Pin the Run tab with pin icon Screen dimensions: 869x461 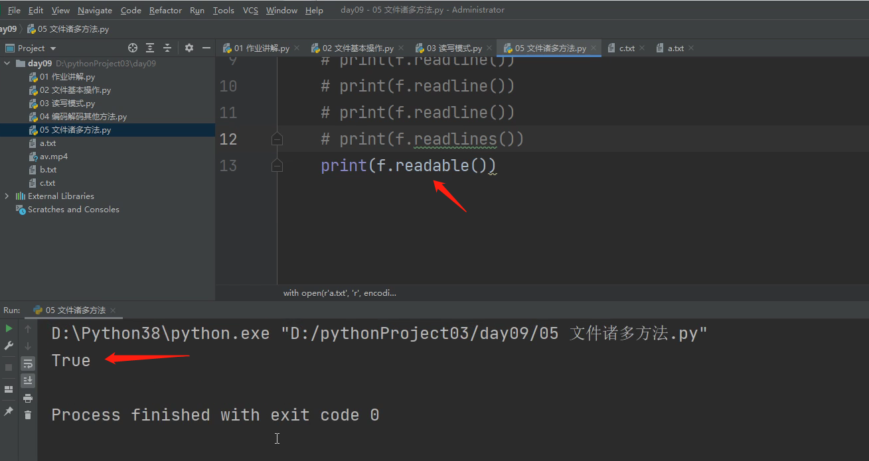(x=9, y=411)
